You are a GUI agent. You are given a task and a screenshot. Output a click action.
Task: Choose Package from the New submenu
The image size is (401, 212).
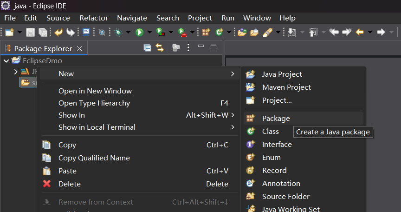click(x=304, y=118)
